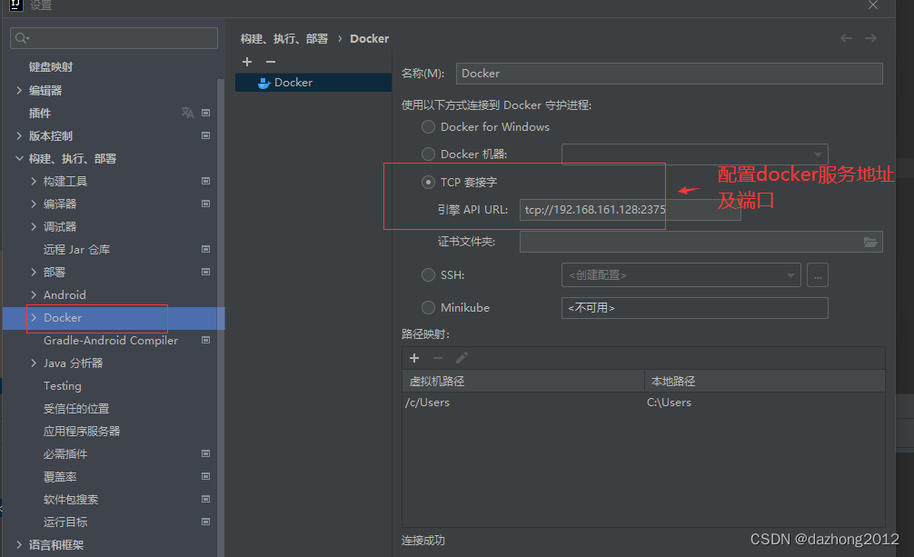914x557 pixels.
Task: Remove Docker connection with minus icon
Action: [271, 62]
